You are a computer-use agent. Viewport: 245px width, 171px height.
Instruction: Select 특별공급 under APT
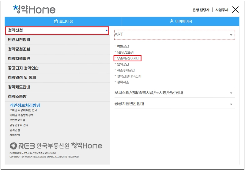pyautogui.click(x=123, y=46)
